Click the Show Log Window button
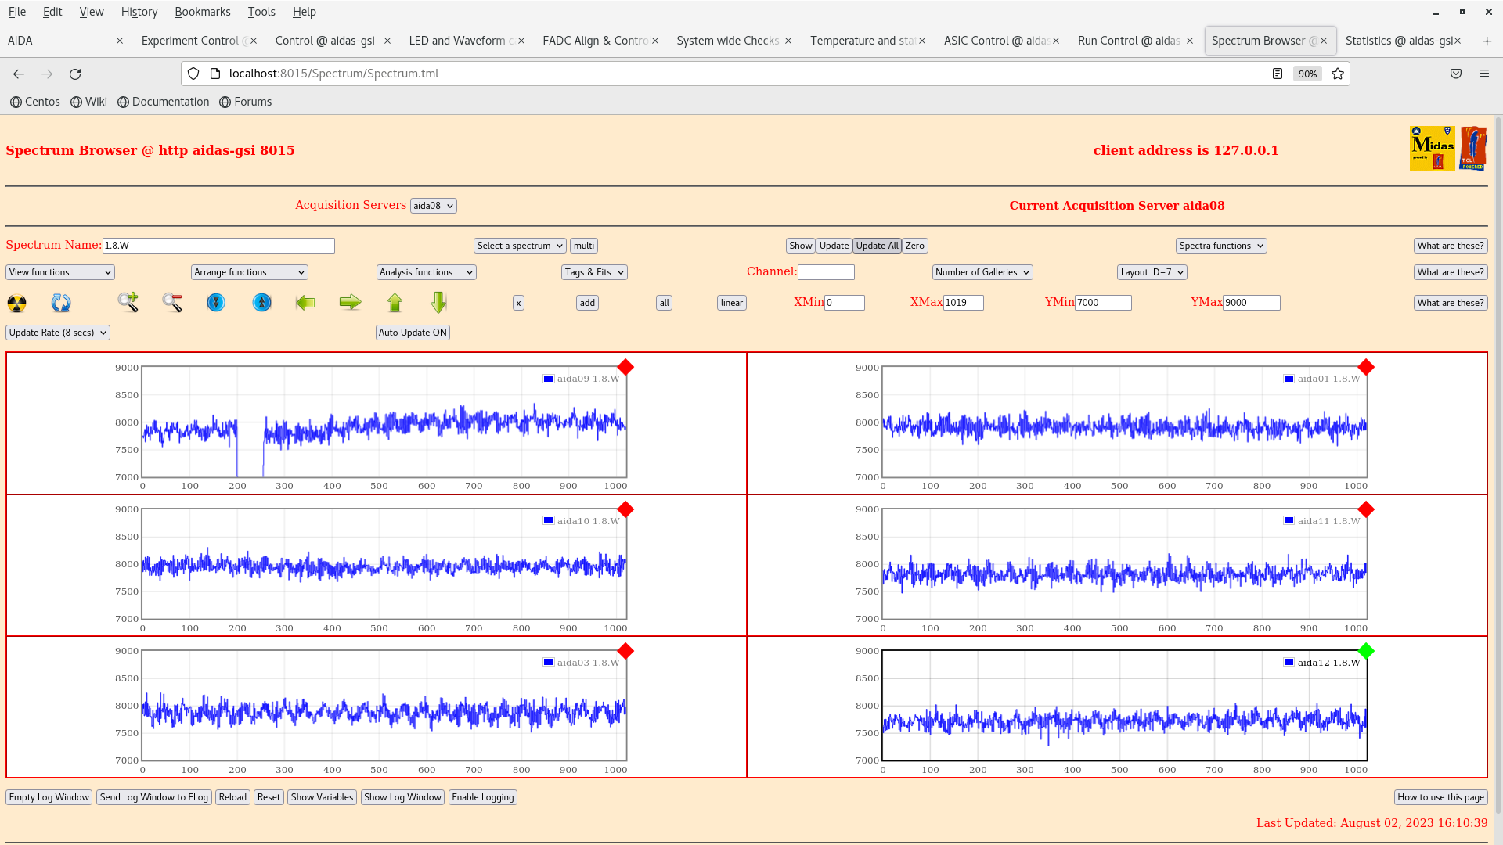Viewport: 1503px width, 845px height. point(402,797)
